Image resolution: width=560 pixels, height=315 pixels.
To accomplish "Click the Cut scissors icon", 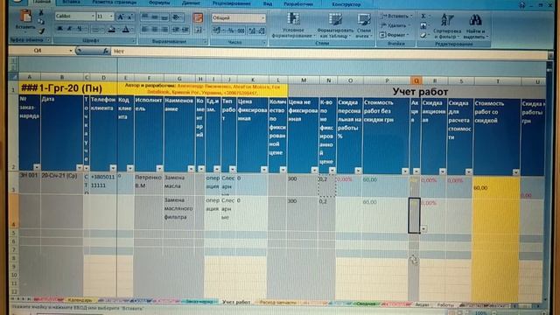I will [x=41, y=13].
